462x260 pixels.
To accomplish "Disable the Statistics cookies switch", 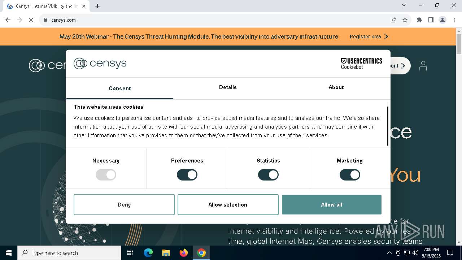I will [268, 175].
